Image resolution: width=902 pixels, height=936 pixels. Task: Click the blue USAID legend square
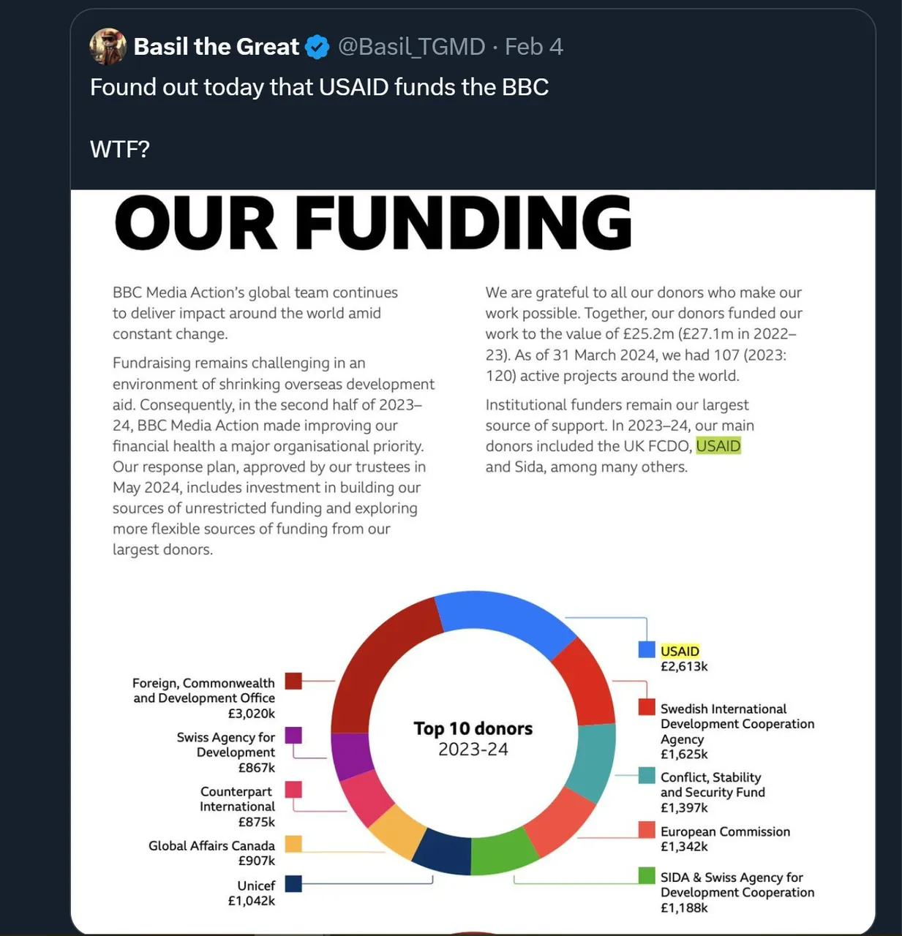tap(647, 649)
